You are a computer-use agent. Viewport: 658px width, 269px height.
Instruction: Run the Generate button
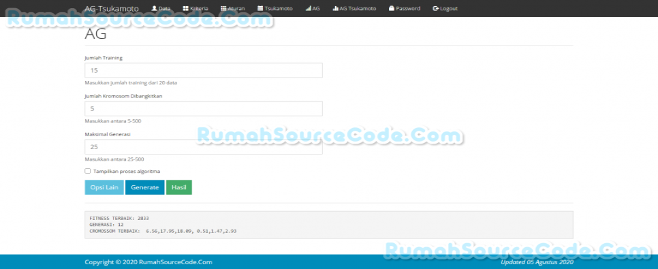click(x=145, y=187)
